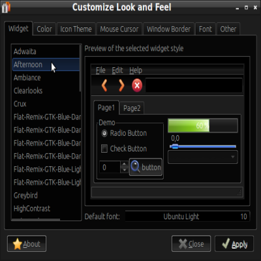Click the spin box number field showing 0

[110, 167]
